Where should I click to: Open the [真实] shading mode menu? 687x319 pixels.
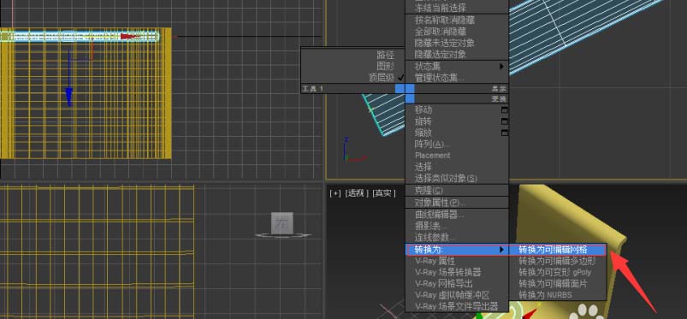(x=384, y=193)
